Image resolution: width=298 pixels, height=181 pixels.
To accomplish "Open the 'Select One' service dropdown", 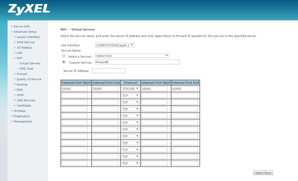I will tap(132, 56).
